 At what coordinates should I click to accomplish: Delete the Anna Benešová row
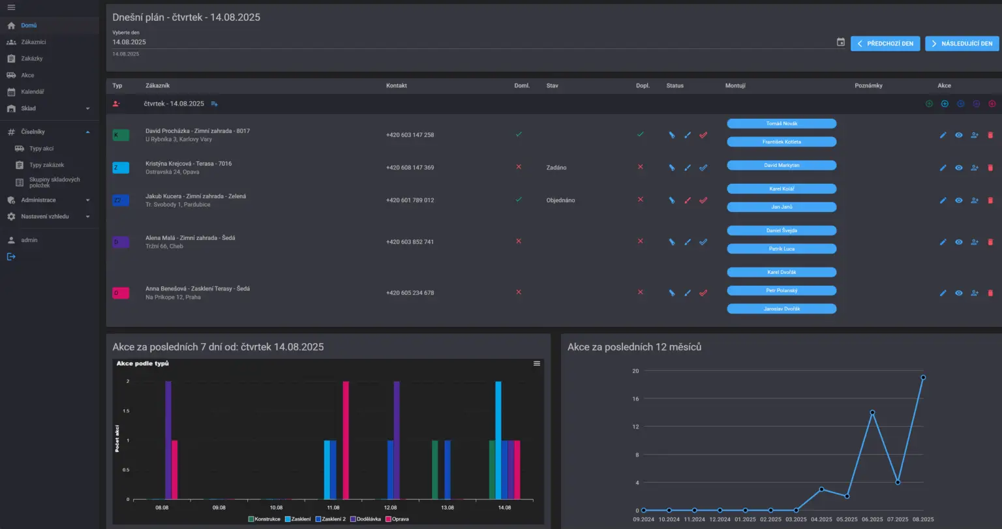[990, 293]
